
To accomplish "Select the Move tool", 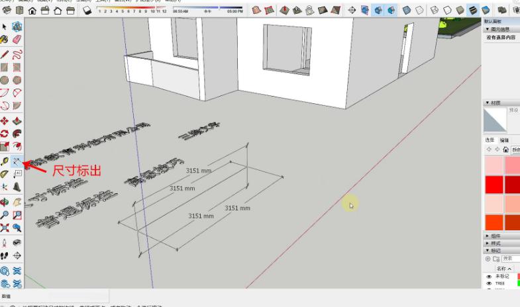I will tap(5, 121).
